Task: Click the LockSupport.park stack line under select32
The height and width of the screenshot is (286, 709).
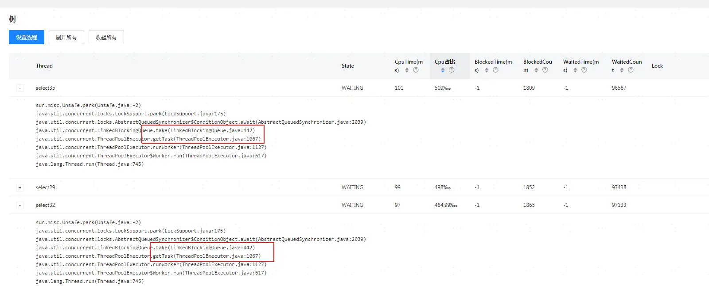Action: click(x=131, y=231)
